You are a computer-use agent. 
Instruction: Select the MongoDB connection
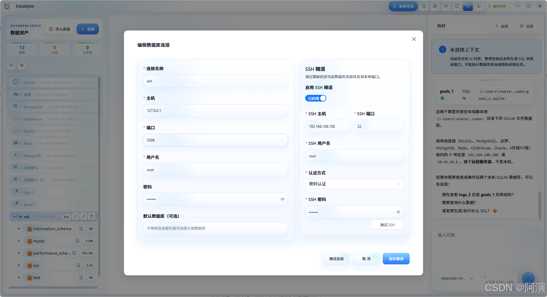coord(53,156)
